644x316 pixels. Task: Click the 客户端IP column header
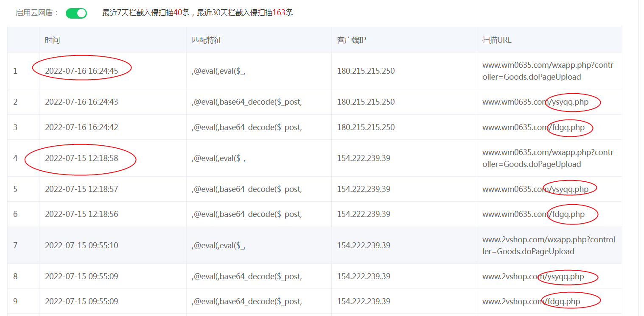pos(351,40)
